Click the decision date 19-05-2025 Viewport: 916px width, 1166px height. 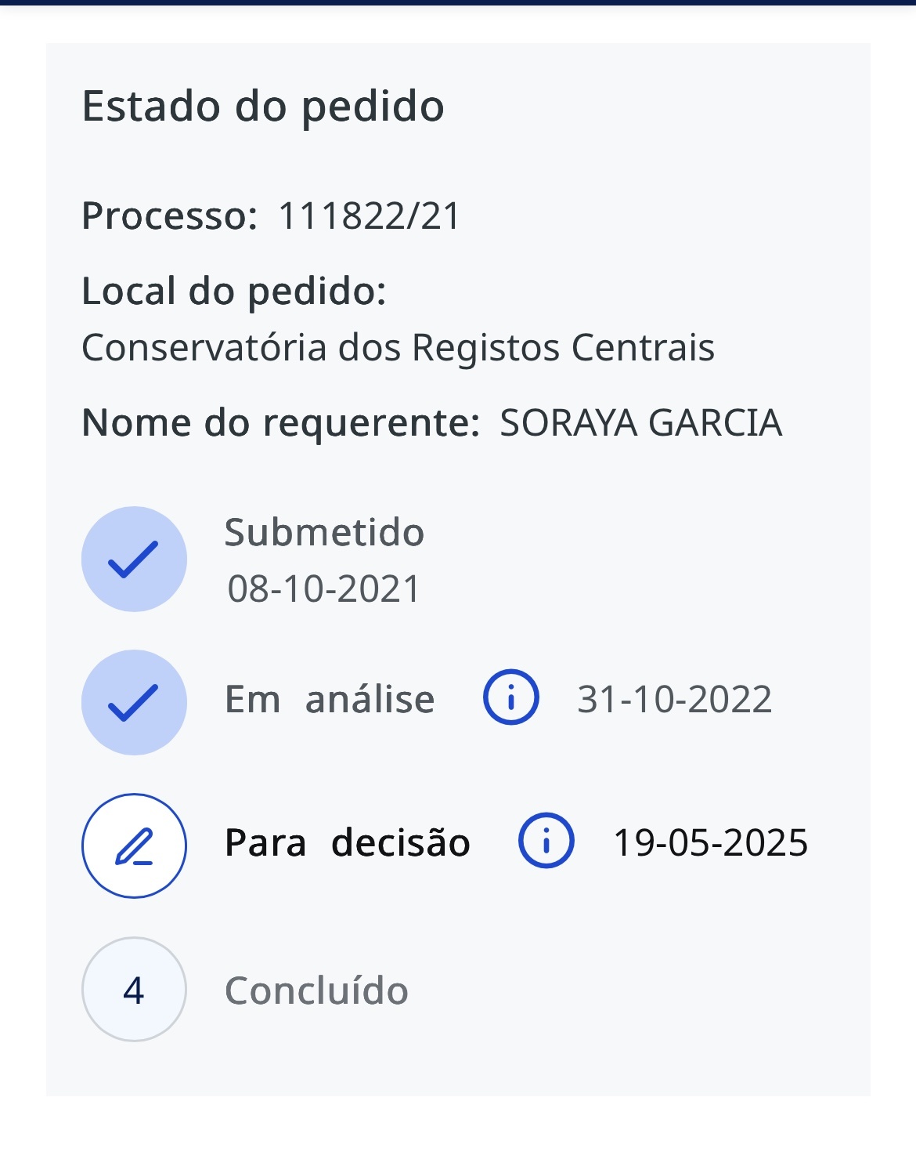710,843
